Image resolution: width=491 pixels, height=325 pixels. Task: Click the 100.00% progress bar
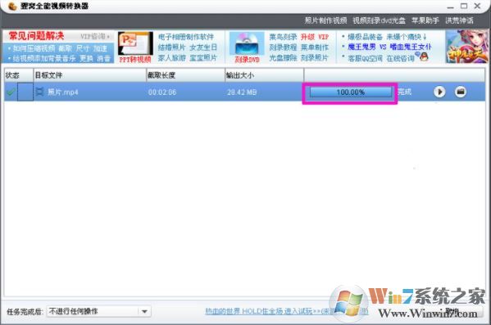(x=350, y=93)
